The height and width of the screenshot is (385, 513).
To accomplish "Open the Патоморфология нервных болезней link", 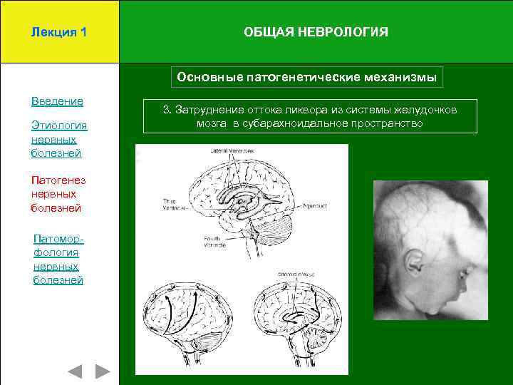I will point(58,259).
